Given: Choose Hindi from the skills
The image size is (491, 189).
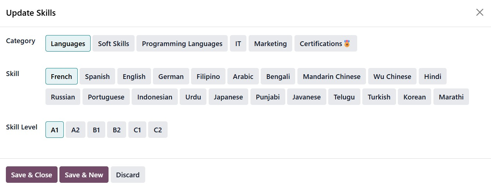Looking at the screenshot, I should [x=432, y=76].
